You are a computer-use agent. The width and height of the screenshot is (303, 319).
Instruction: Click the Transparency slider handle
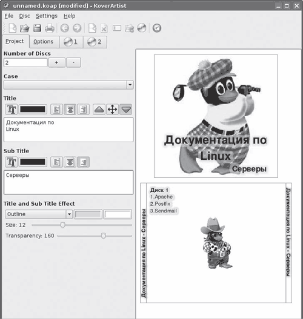click(104, 236)
